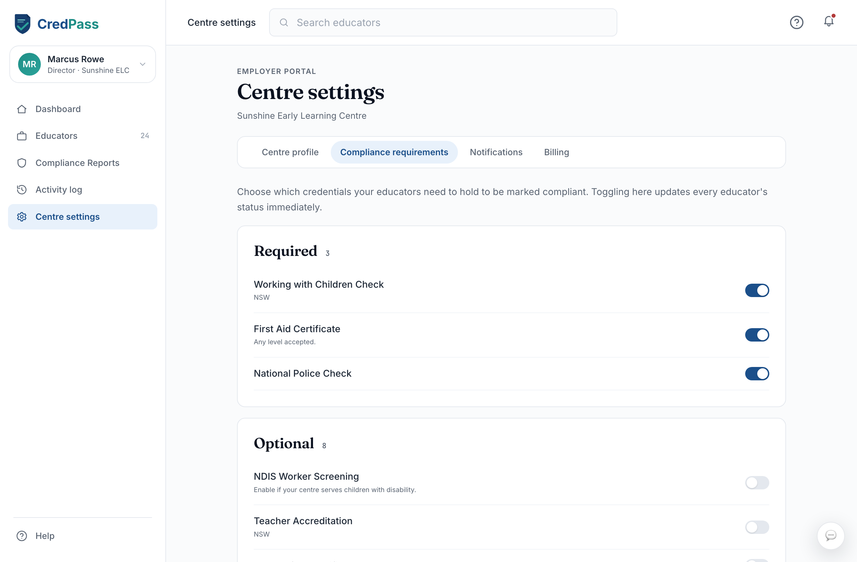The image size is (857, 562).
Task: Open Educators page label
Action: (56, 136)
